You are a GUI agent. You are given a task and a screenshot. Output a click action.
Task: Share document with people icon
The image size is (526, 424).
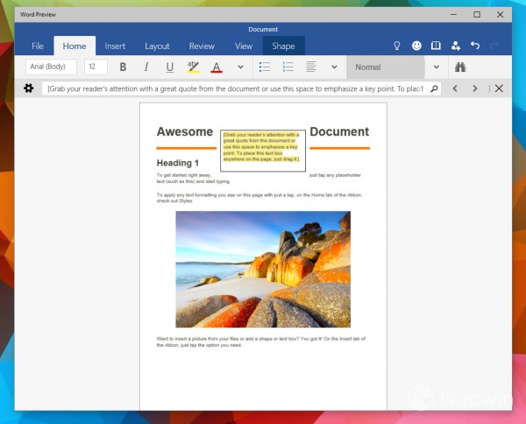pyautogui.click(x=455, y=46)
